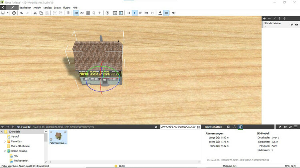
Task: Collapse the 3D-Modelle tree node
Action: [x=2, y=132]
